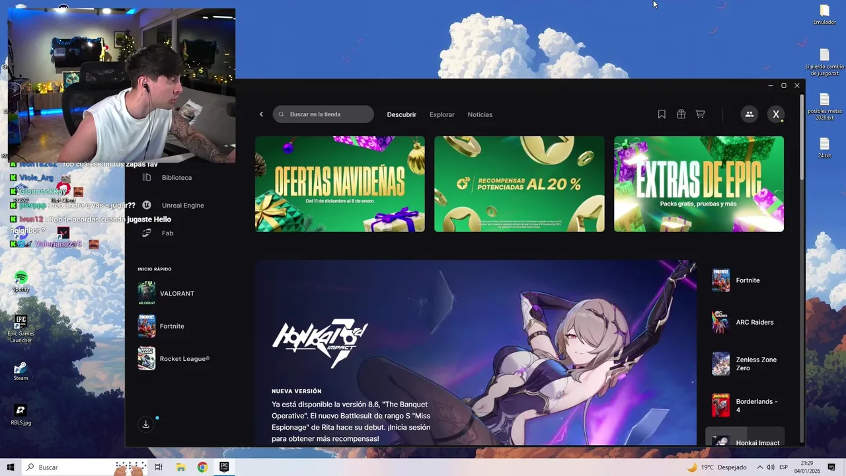Click the Epic launcher vertical scrollbar

pos(802,138)
